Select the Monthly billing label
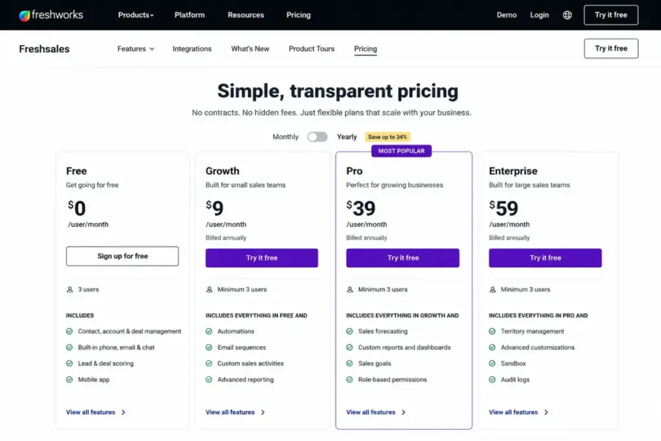The height and width of the screenshot is (441, 661). [285, 137]
